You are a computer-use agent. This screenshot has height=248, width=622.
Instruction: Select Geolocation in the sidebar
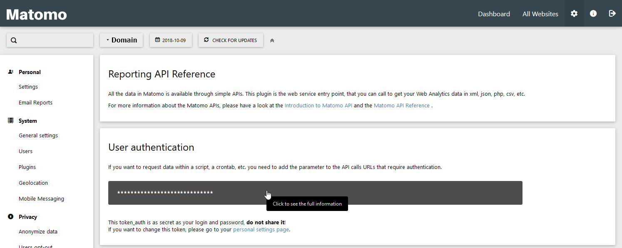(33, 183)
